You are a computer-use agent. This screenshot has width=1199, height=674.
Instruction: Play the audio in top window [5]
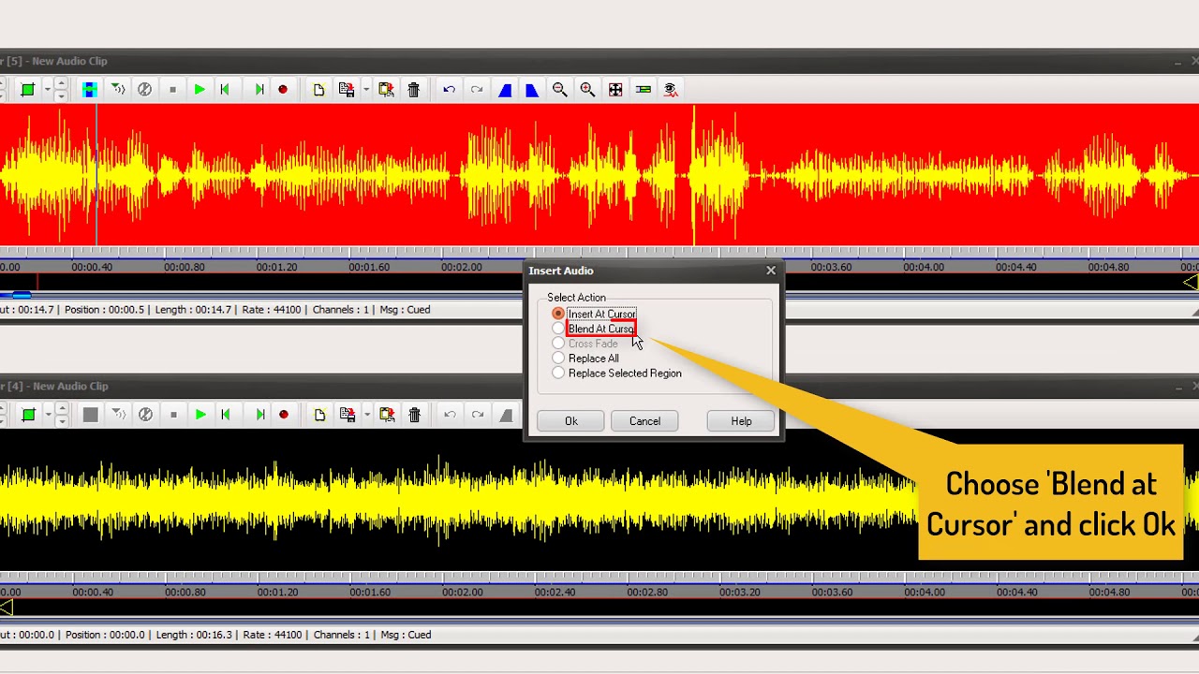tap(200, 90)
